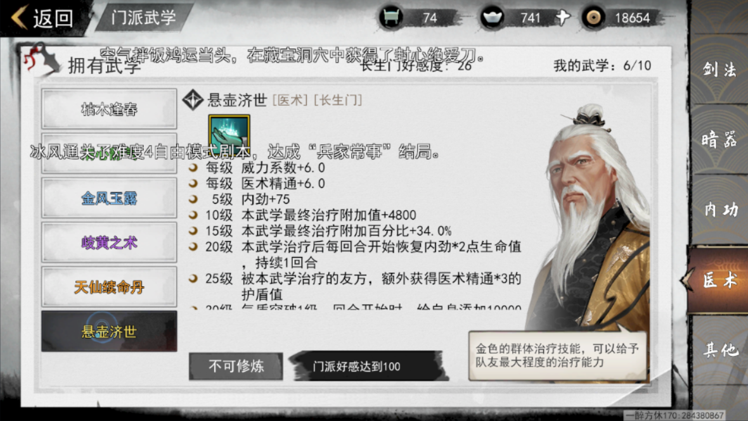Switch to the 剑法 category tab
The image size is (748, 421).
(719, 70)
